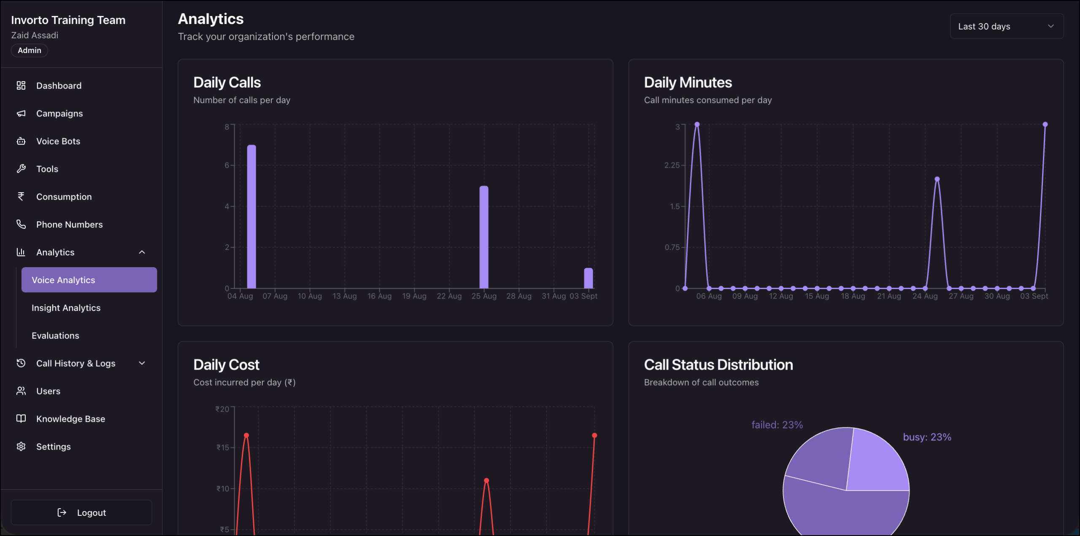Open Consumption page
The height and width of the screenshot is (536, 1080).
81,197
